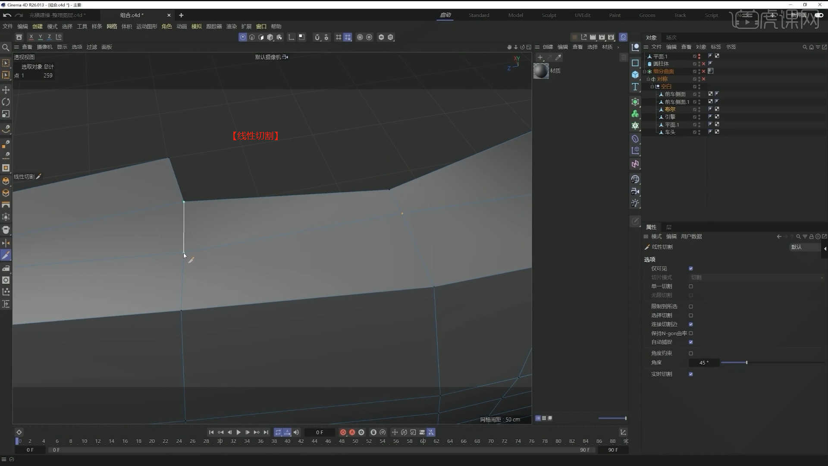The height and width of the screenshot is (466, 828).
Task: Click the 角度 45° input field
Action: coord(704,363)
